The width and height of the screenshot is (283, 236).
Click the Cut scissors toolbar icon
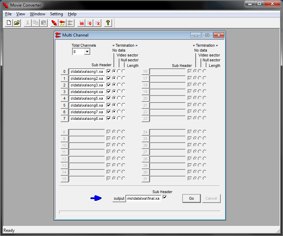tap(27, 23)
